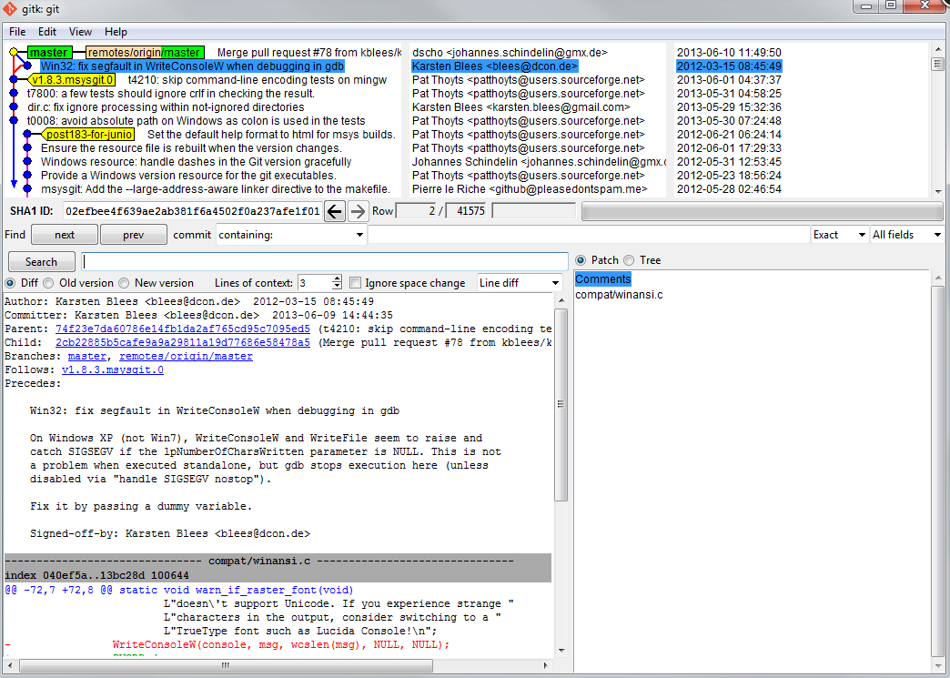Select the Comments entry in file list
The image size is (950, 678).
pos(602,279)
